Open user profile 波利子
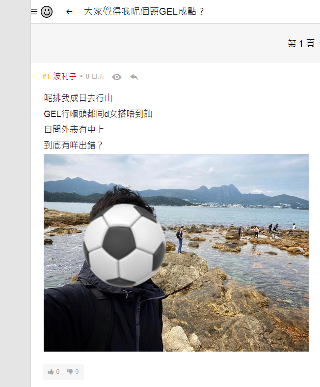Viewport: 320px width, 387px height. click(x=65, y=77)
